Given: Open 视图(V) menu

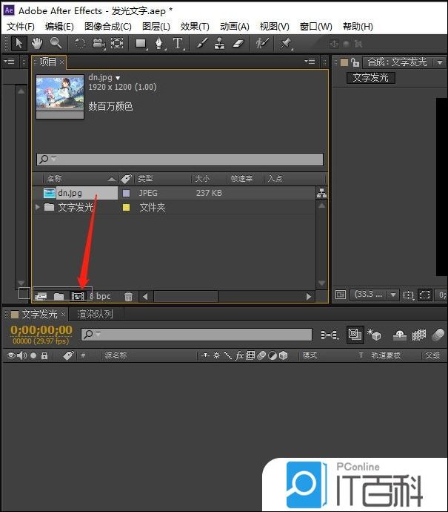Looking at the screenshot, I should (x=274, y=27).
